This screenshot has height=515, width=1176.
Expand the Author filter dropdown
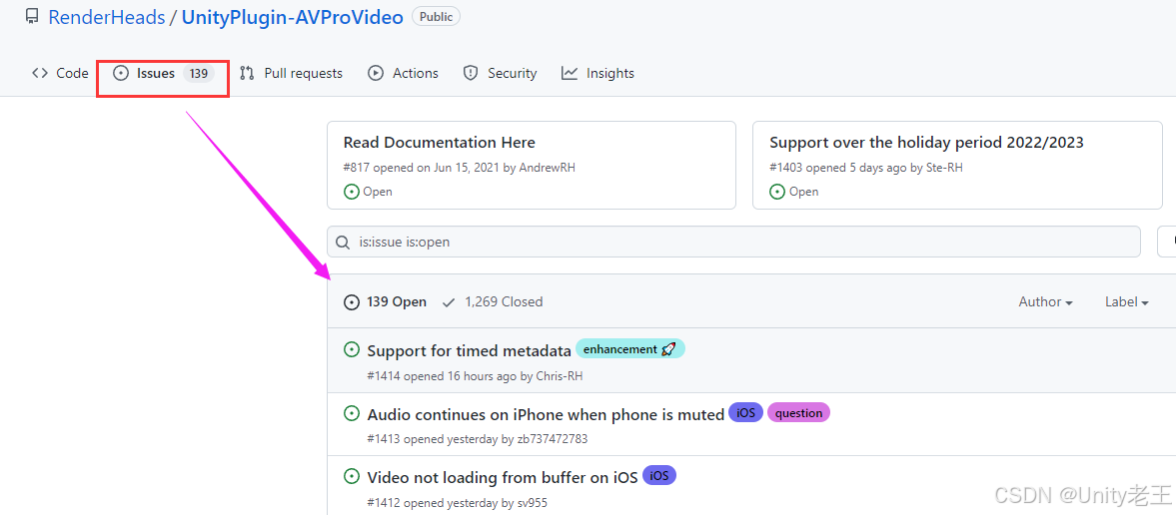click(1045, 302)
